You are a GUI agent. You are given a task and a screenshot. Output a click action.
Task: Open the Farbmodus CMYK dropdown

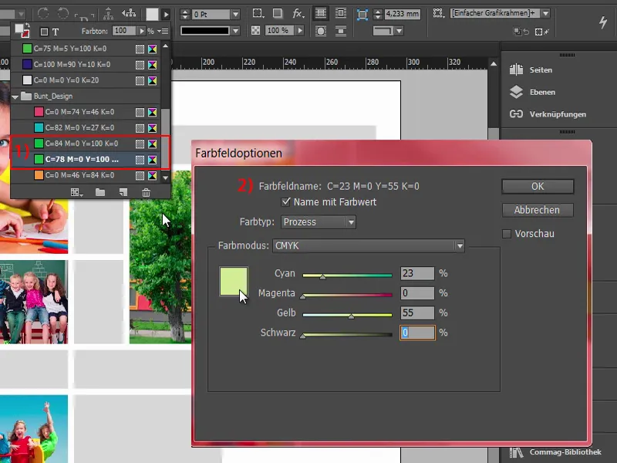tap(369, 245)
